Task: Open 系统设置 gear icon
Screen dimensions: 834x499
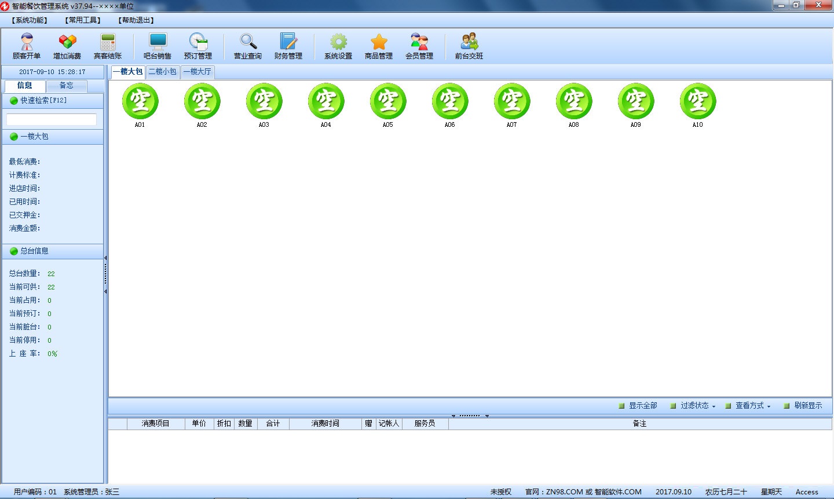Action: pos(338,46)
